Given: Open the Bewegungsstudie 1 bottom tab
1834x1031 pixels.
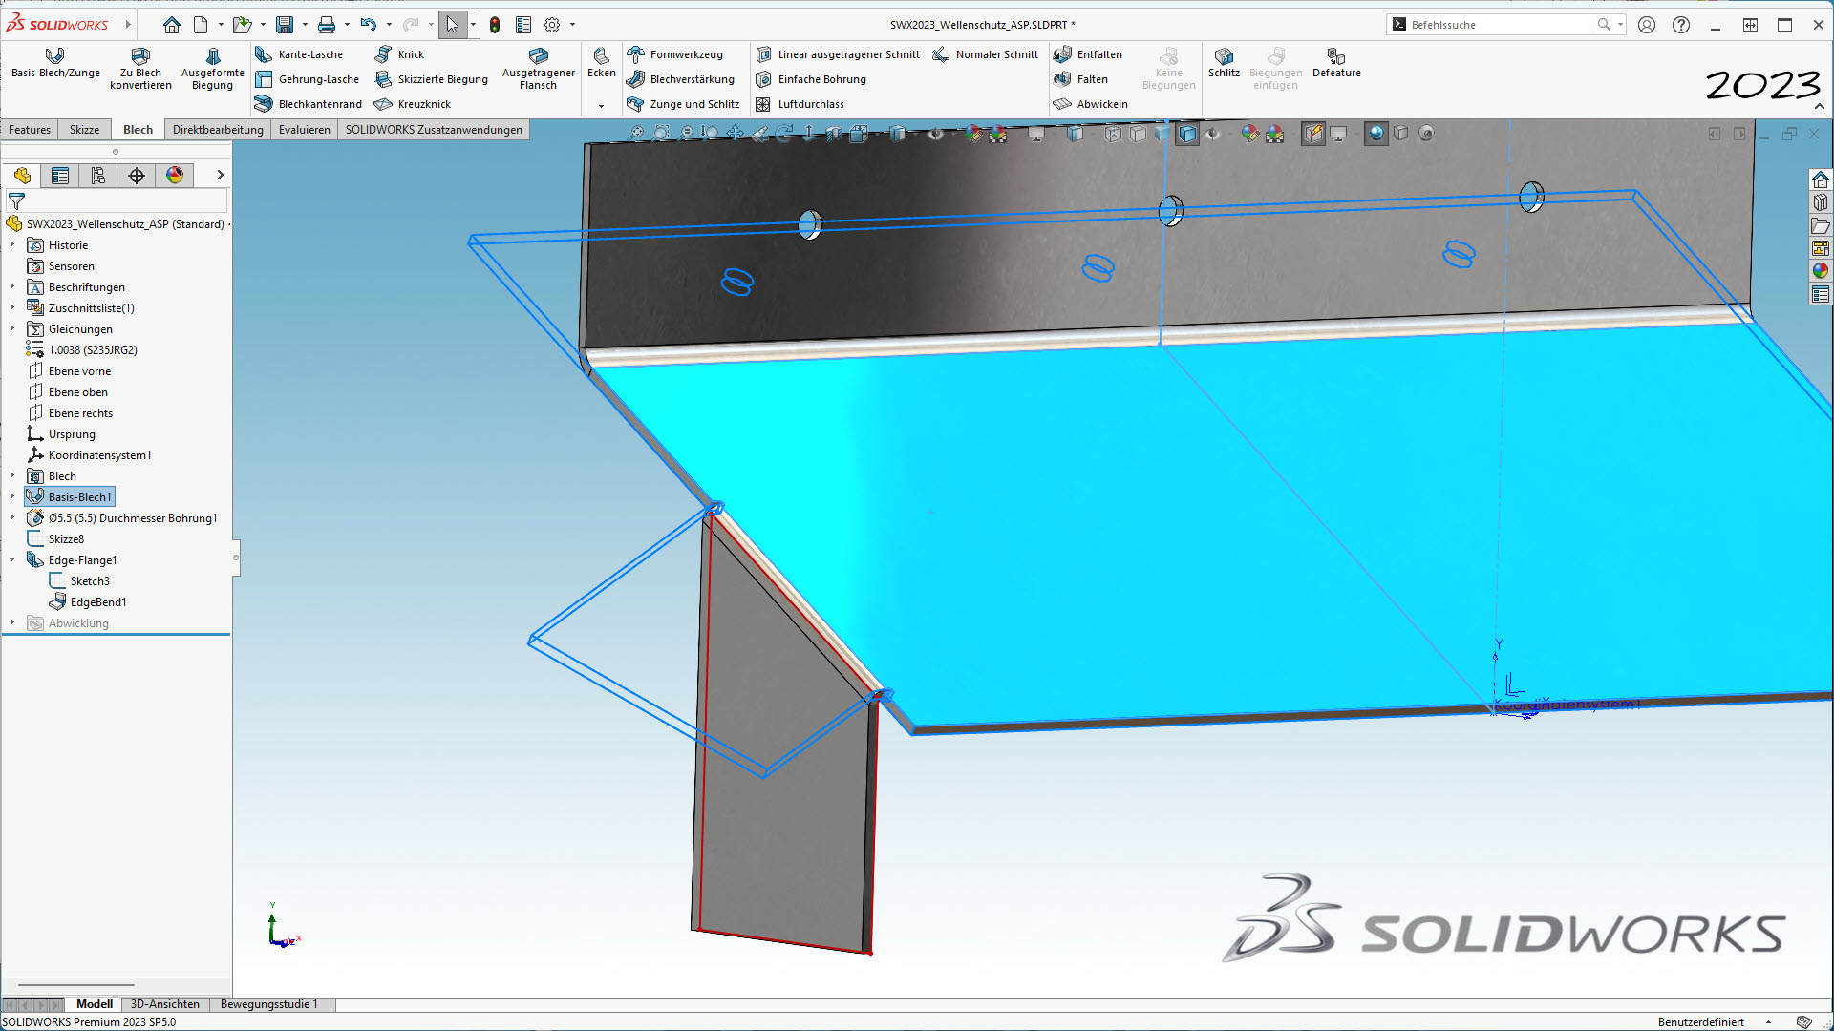Looking at the screenshot, I should click(268, 1004).
